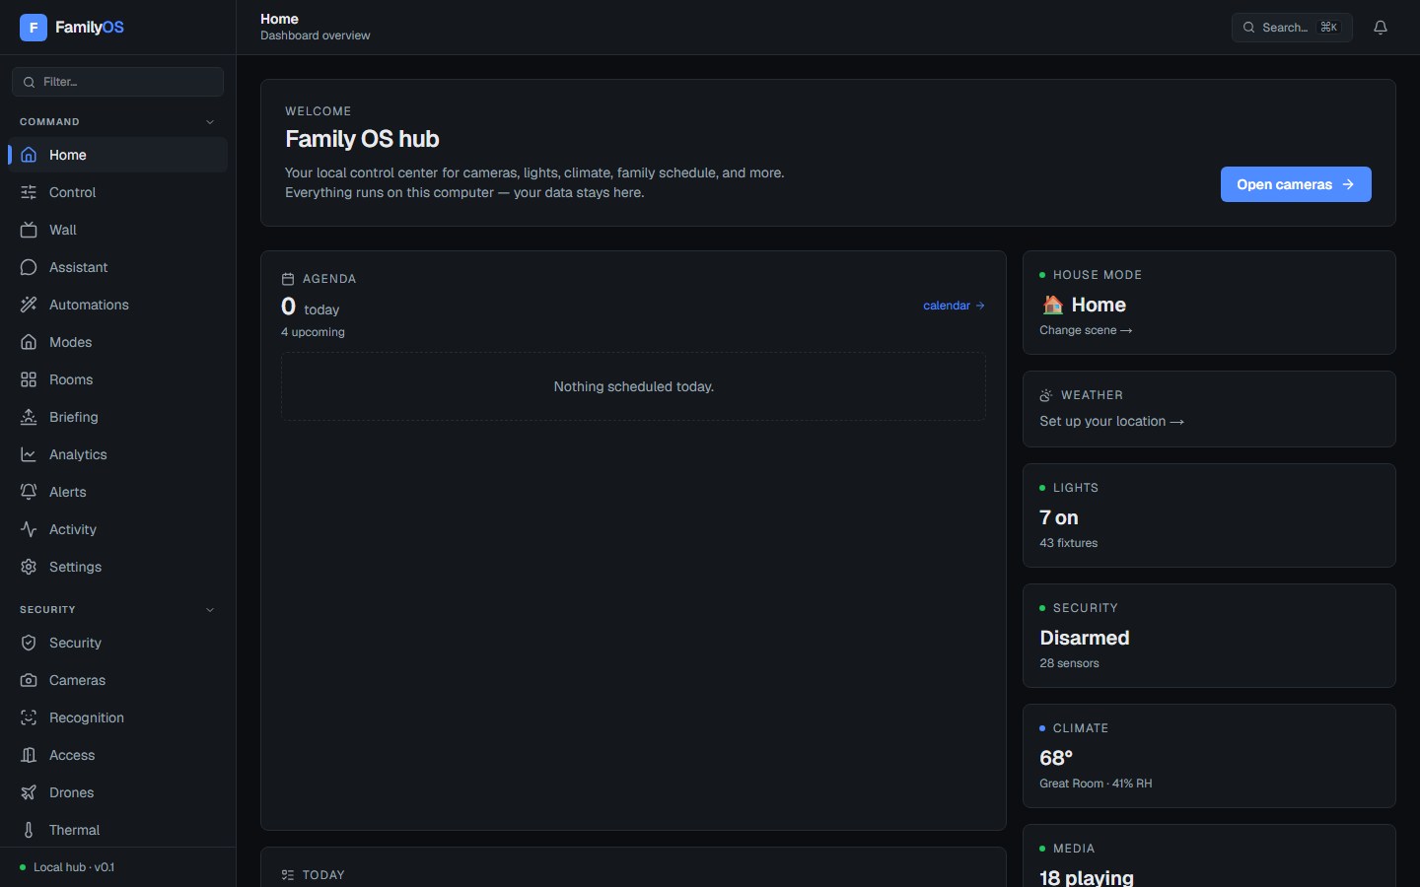Click the Wall TV icon

(29, 230)
